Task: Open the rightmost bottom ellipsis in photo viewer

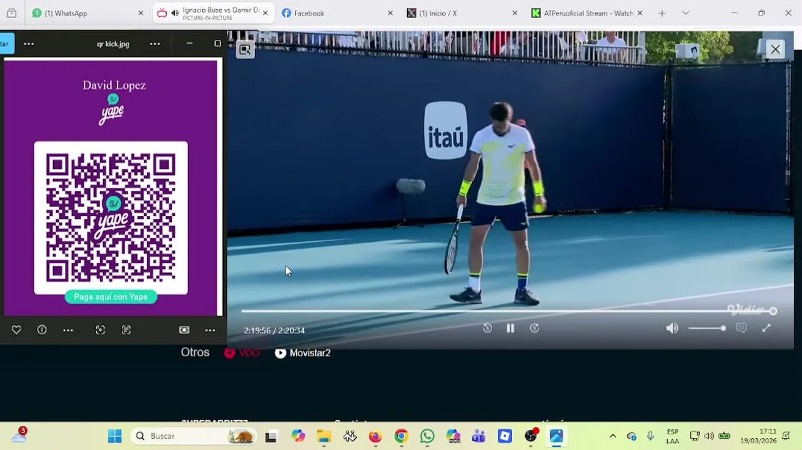Action: tap(210, 330)
